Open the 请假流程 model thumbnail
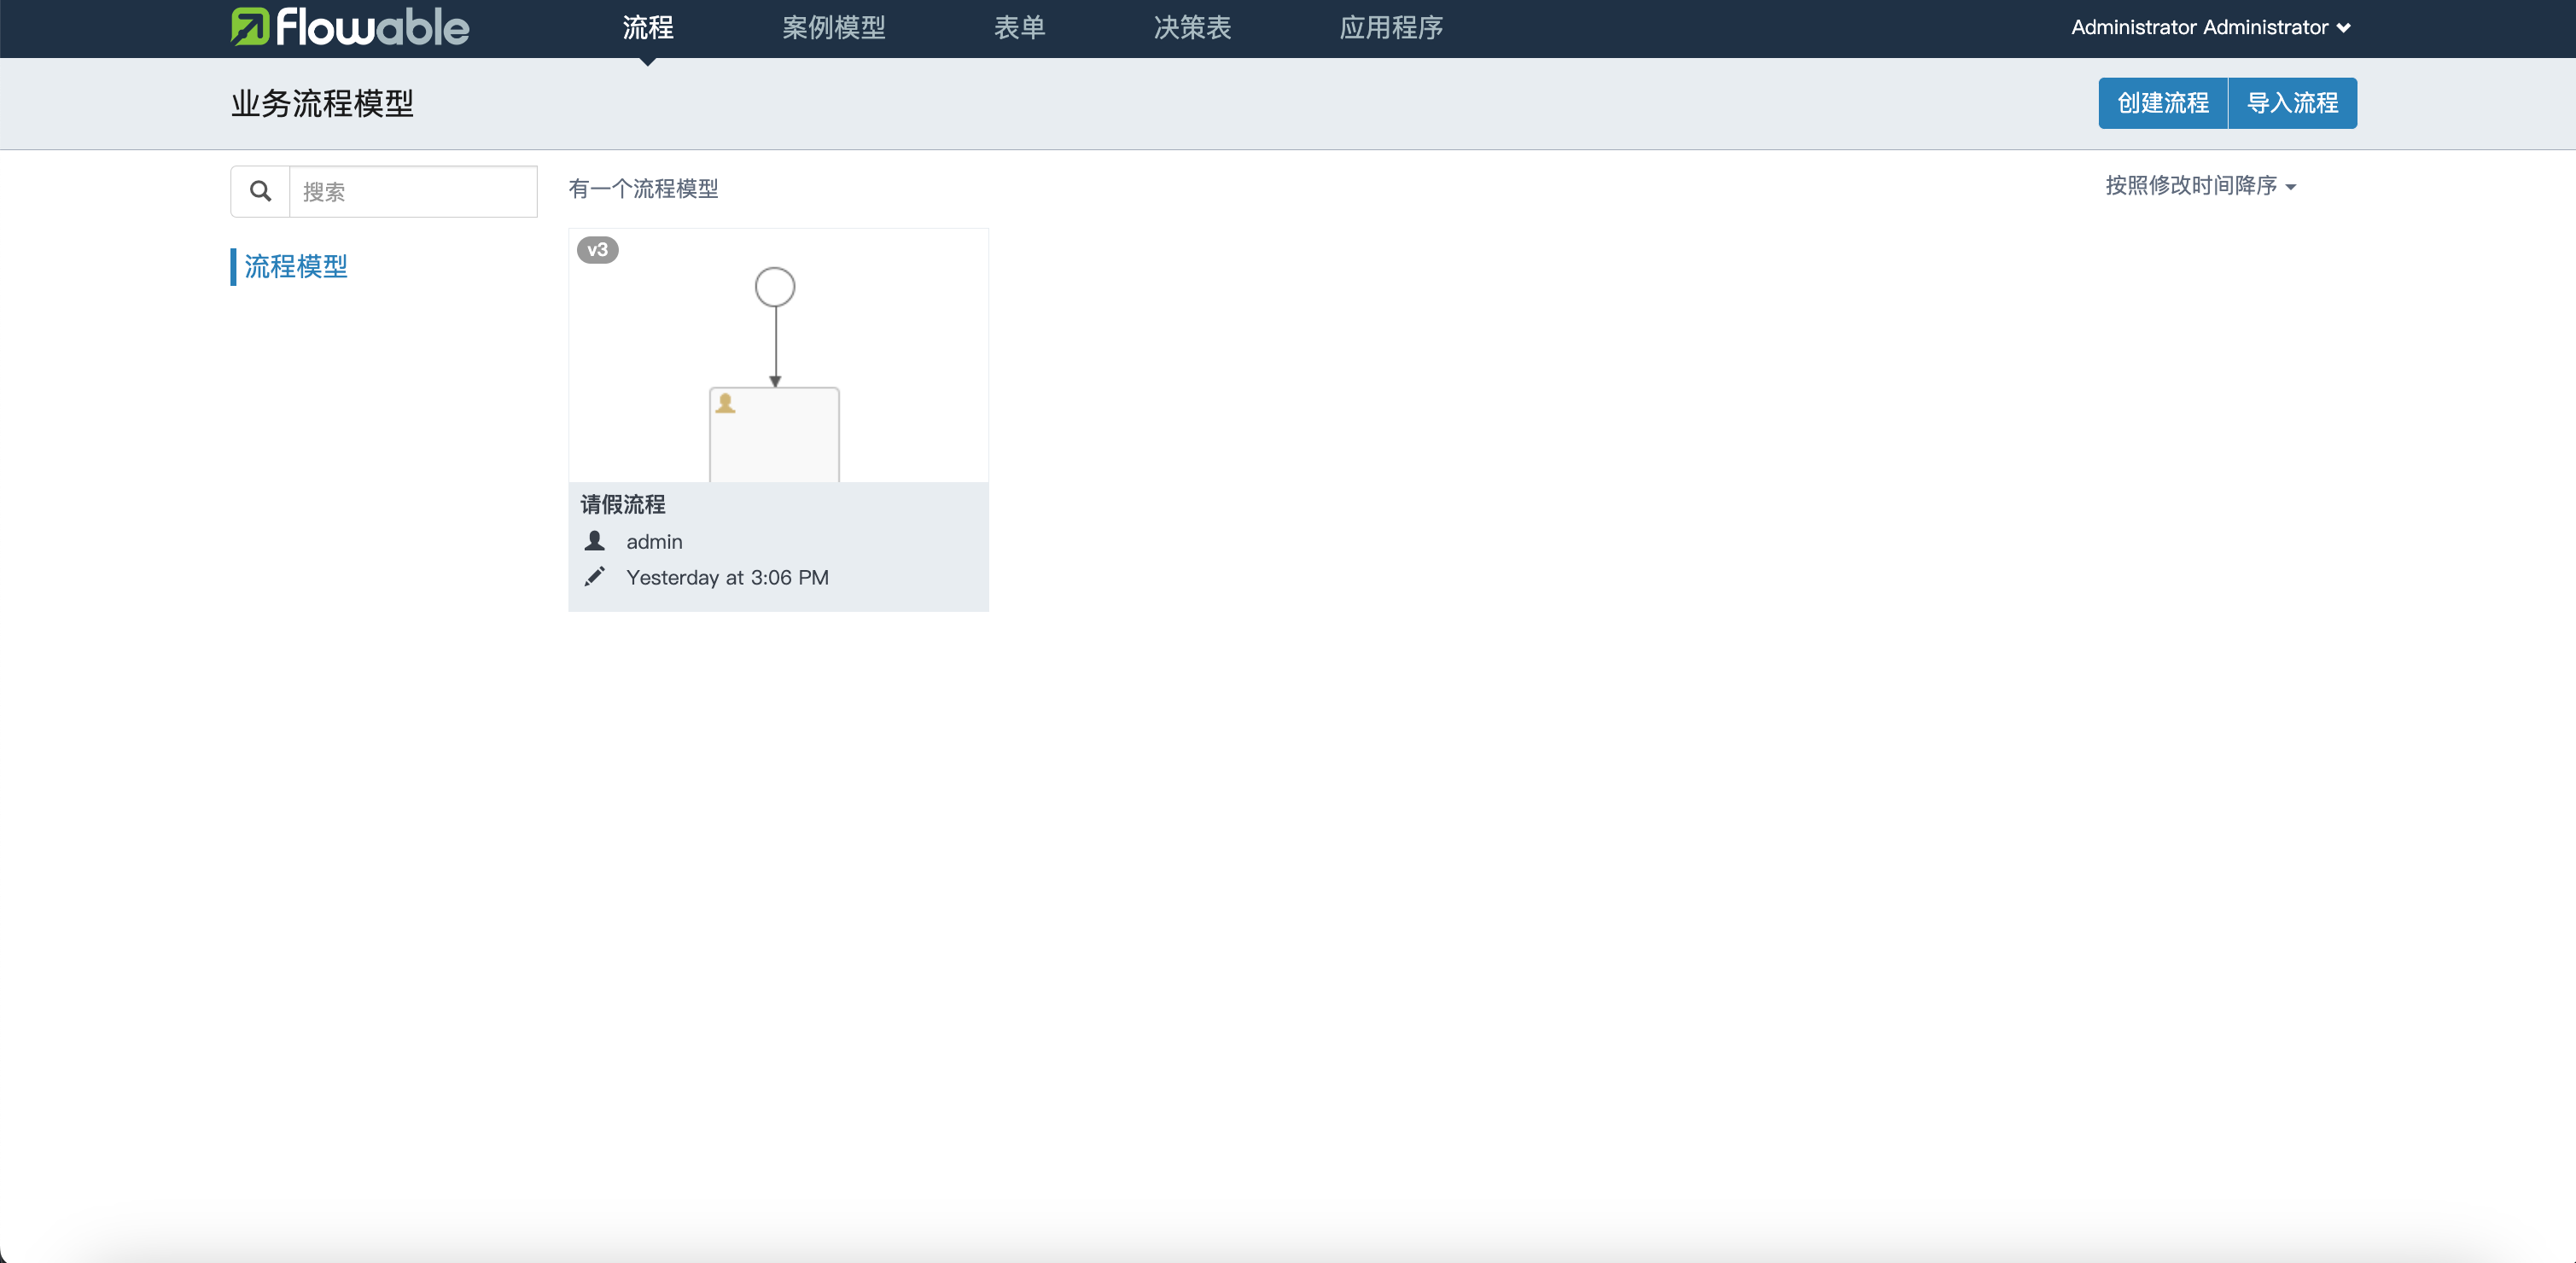2576x1263 pixels. [x=778, y=355]
